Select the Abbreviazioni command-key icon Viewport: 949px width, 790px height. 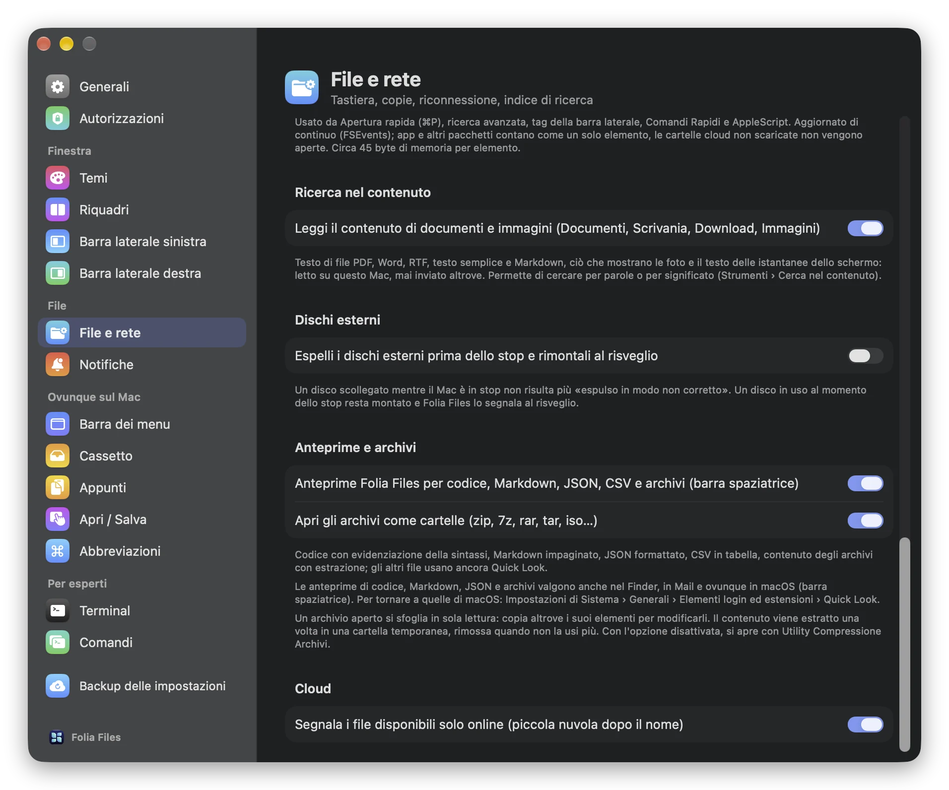(58, 551)
